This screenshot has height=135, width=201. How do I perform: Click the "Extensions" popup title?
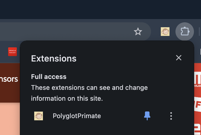pos(54,58)
